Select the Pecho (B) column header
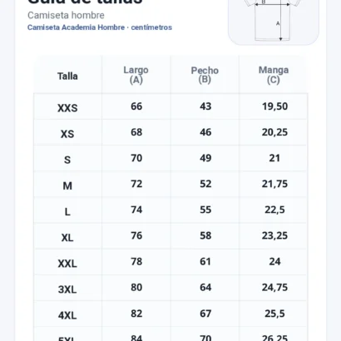 [x=205, y=75]
